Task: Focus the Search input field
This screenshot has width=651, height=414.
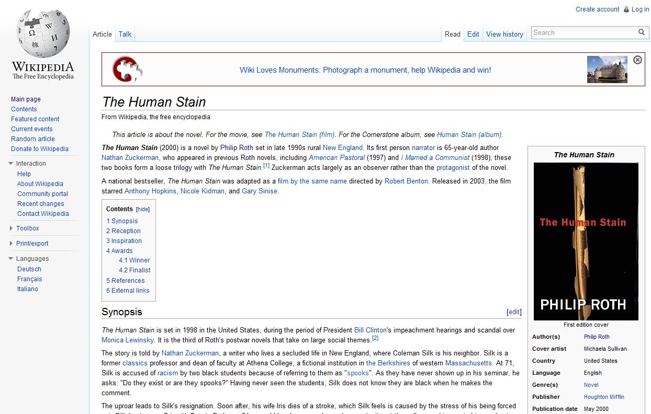Action: pyautogui.click(x=584, y=32)
